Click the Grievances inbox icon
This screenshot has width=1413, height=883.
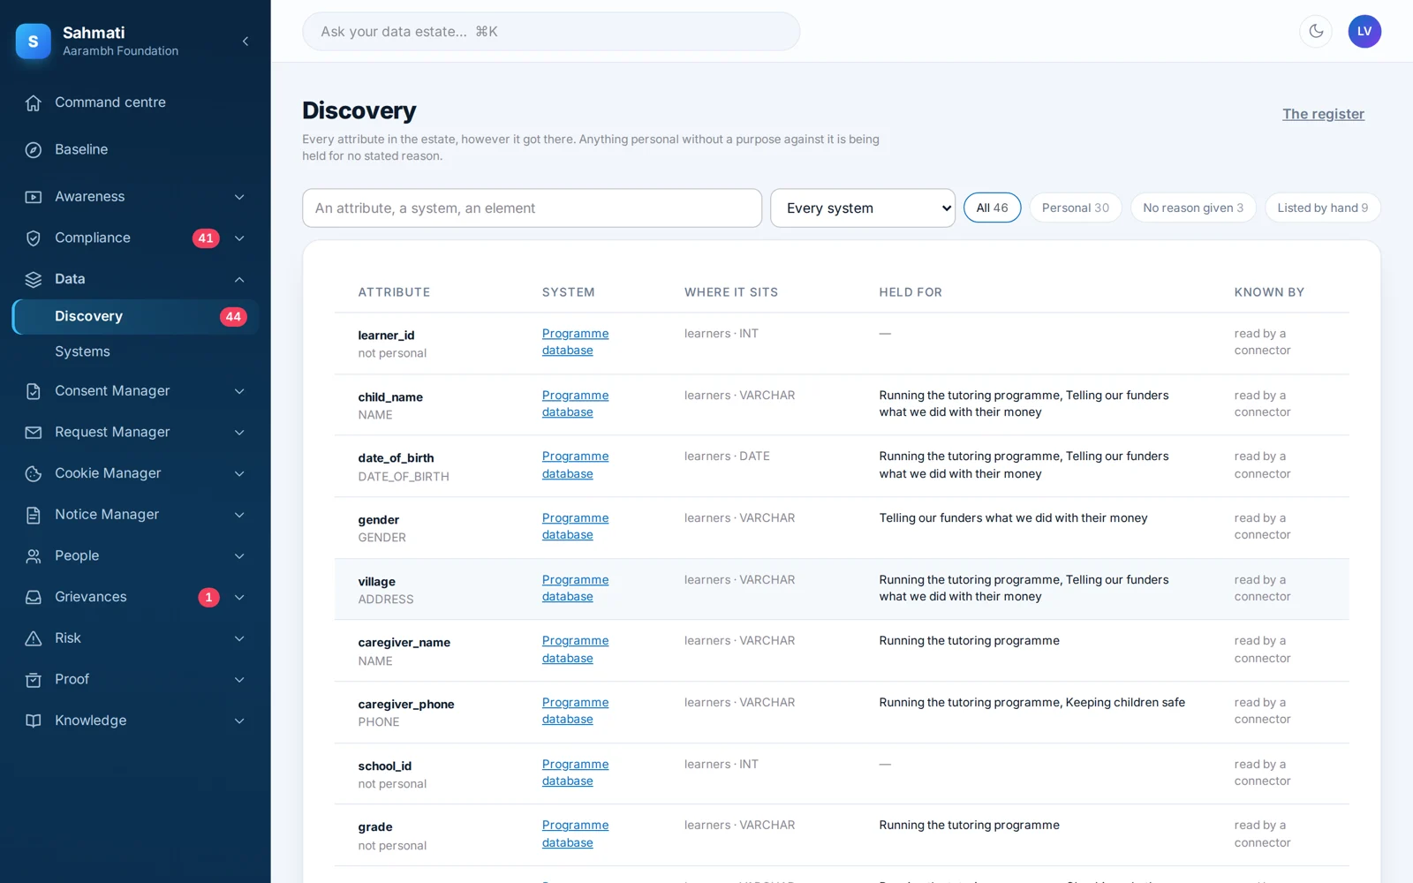tap(34, 597)
